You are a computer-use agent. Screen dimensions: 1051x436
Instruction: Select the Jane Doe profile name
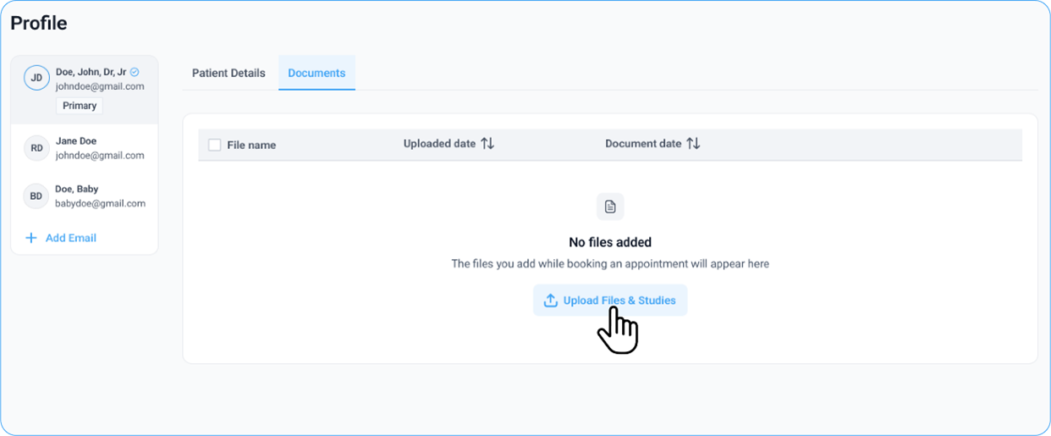coord(76,141)
